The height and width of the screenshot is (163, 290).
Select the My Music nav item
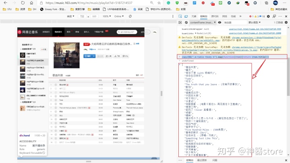pos(58,32)
